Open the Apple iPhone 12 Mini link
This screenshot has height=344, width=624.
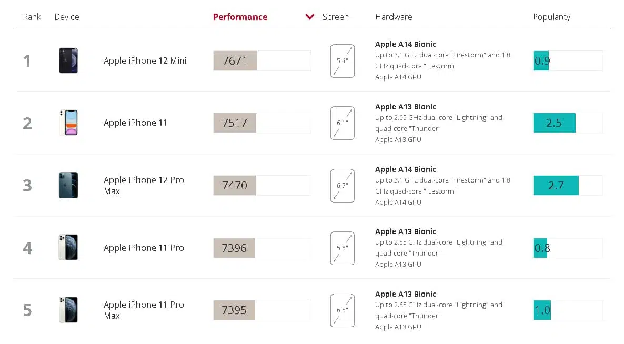(145, 60)
